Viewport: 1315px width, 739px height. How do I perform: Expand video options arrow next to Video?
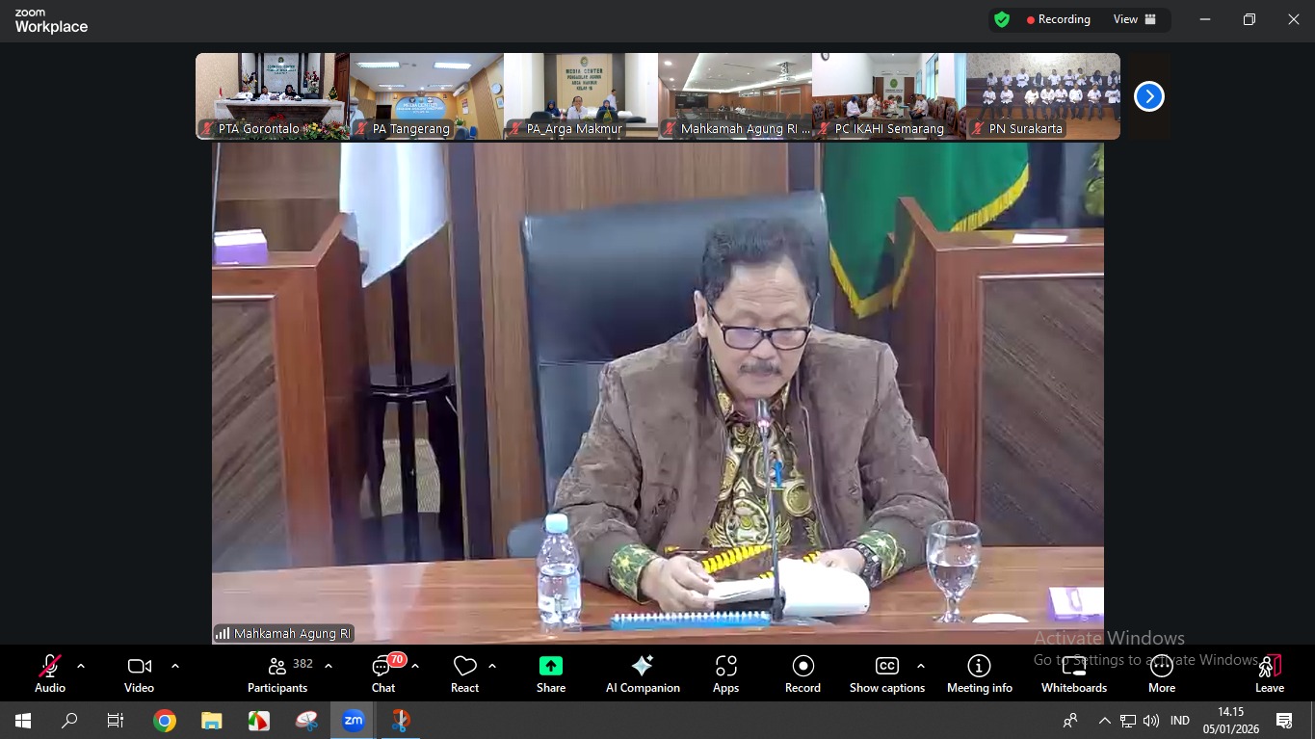tap(175, 666)
